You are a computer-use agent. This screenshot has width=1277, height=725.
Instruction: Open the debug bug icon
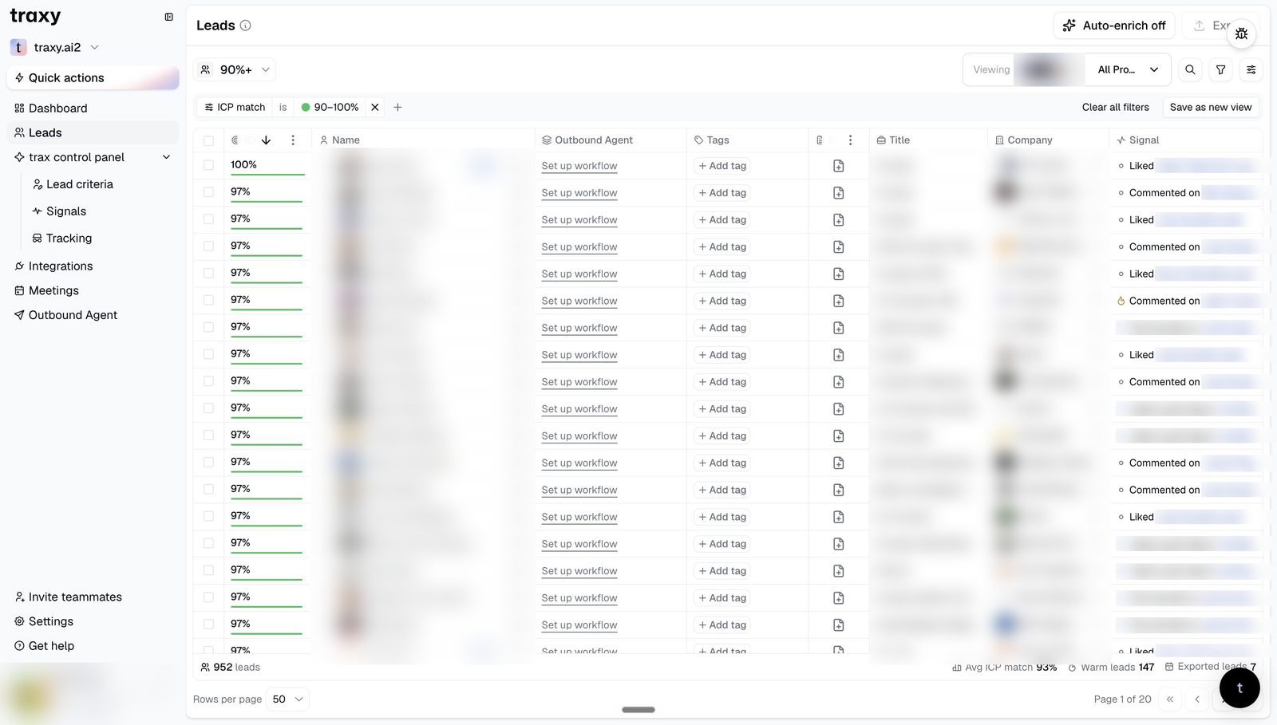[x=1241, y=33]
